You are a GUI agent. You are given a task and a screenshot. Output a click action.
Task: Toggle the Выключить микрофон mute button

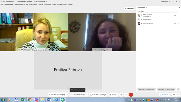click(57, 95)
